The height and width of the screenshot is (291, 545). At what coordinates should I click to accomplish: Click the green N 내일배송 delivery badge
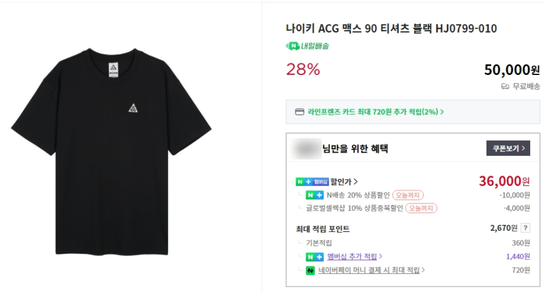tap(307, 46)
